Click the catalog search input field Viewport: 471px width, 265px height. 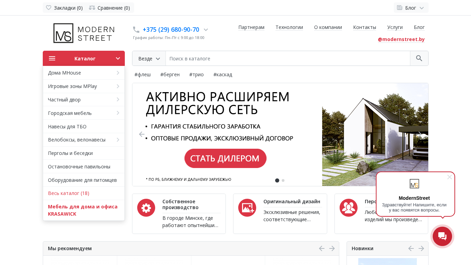pyautogui.click(x=288, y=58)
